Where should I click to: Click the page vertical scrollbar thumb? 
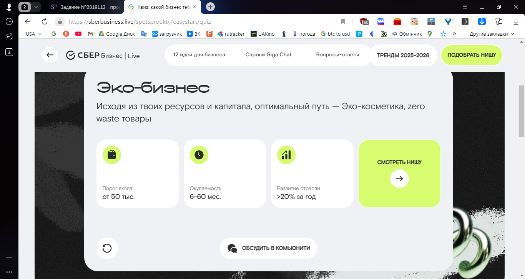click(x=522, y=110)
